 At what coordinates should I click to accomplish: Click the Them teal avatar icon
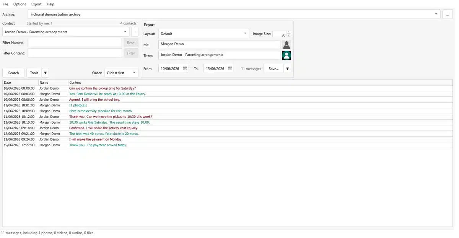[286, 55]
